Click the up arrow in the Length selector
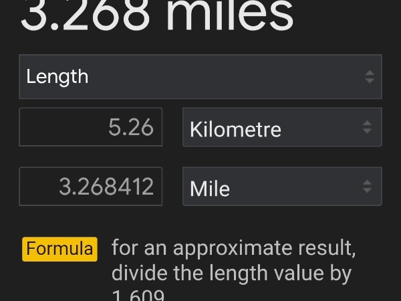The width and height of the screenshot is (401, 301). (370, 72)
